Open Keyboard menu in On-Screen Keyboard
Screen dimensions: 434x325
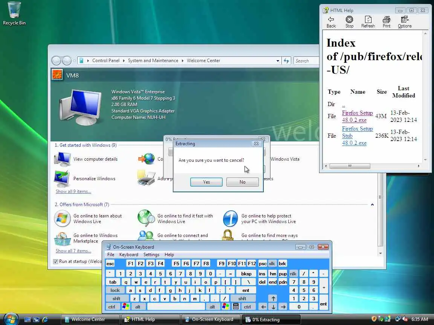[129, 255]
